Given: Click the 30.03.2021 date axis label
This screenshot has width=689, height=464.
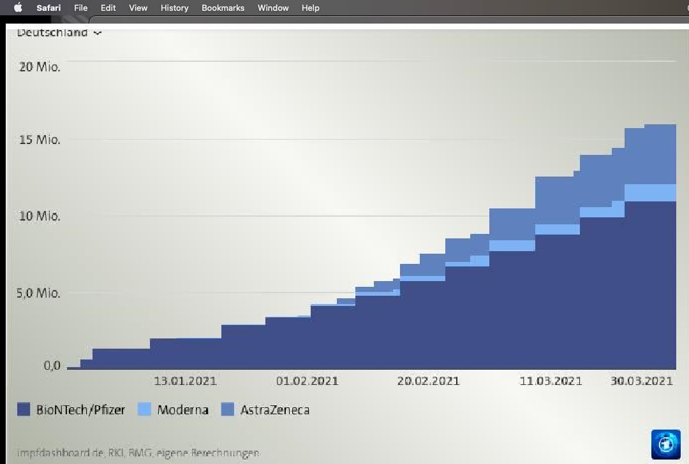Looking at the screenshot, I should click(642, 381).
